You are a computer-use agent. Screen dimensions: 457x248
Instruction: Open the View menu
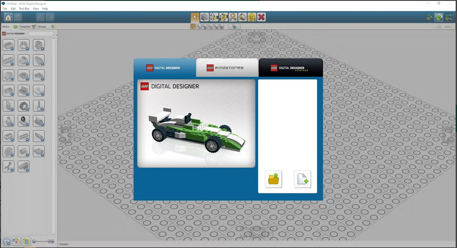pos(36,9)
